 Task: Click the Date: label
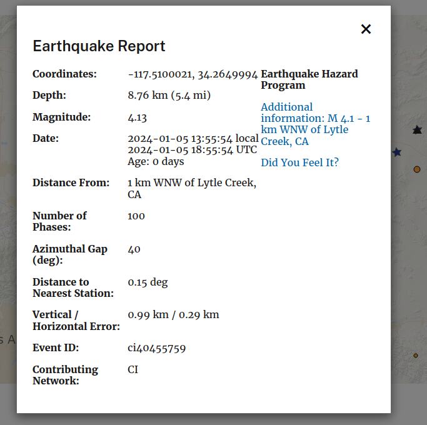pos(46,139)
